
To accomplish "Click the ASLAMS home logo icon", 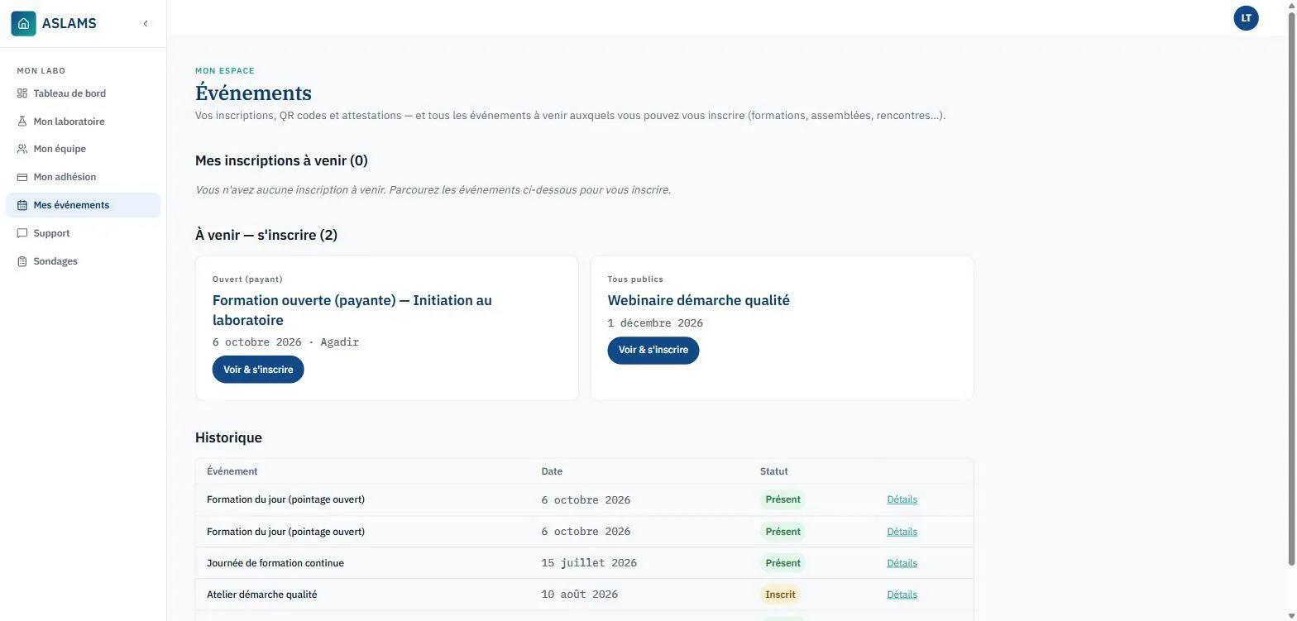I will point(23,23).
